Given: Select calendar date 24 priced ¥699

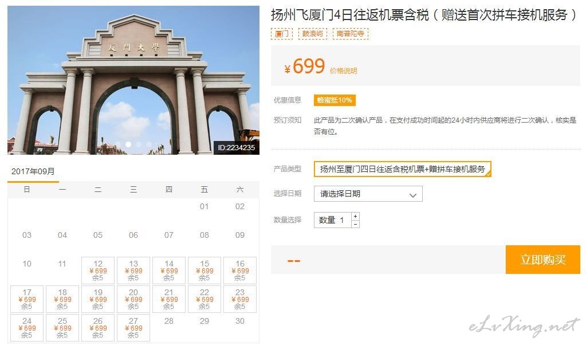Looking at the screenshot, I should tap(27, 328).
